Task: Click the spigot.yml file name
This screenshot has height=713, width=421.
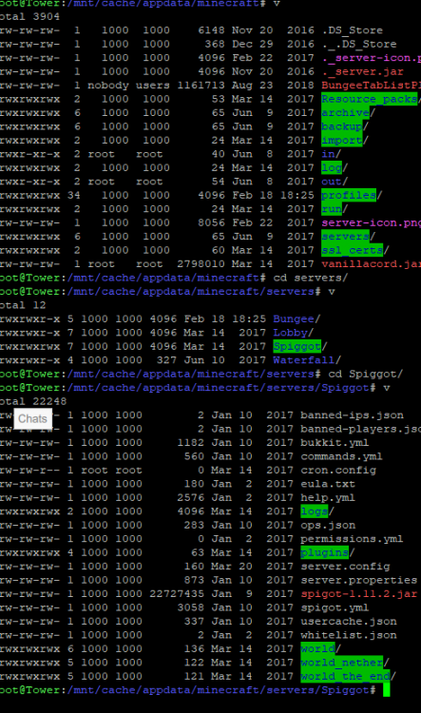Action: coord(335,607)
